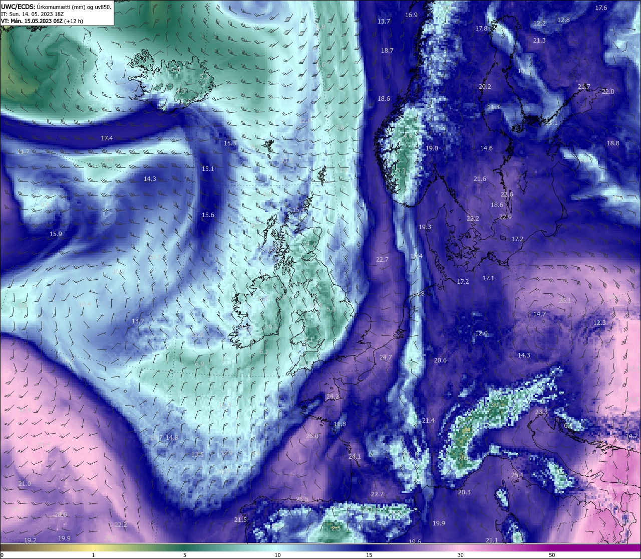The height and width of the screenshot is (559, 641).
Task: Click the map value "19.2"
Action: pyautogui.click(x=30, y=540)
